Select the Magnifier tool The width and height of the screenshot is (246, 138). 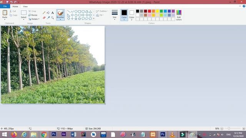pos(52,18)
